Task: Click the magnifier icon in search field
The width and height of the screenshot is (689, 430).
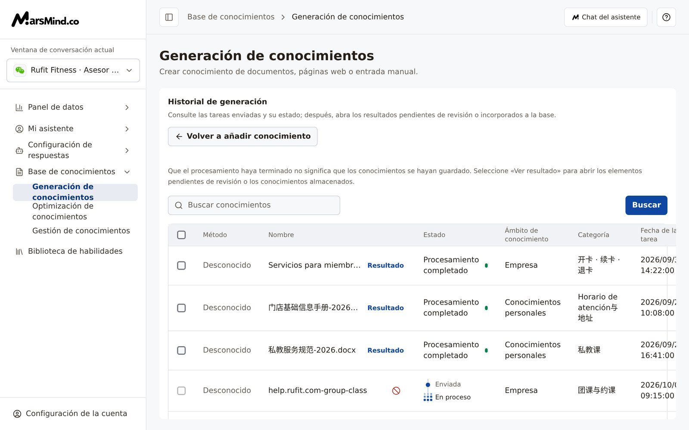Action: tap(179, 206)
